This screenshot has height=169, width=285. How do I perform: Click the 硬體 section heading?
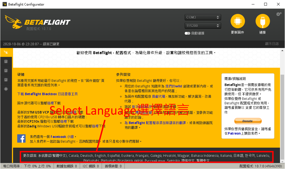pyautogui.click(x=21, y=74)
